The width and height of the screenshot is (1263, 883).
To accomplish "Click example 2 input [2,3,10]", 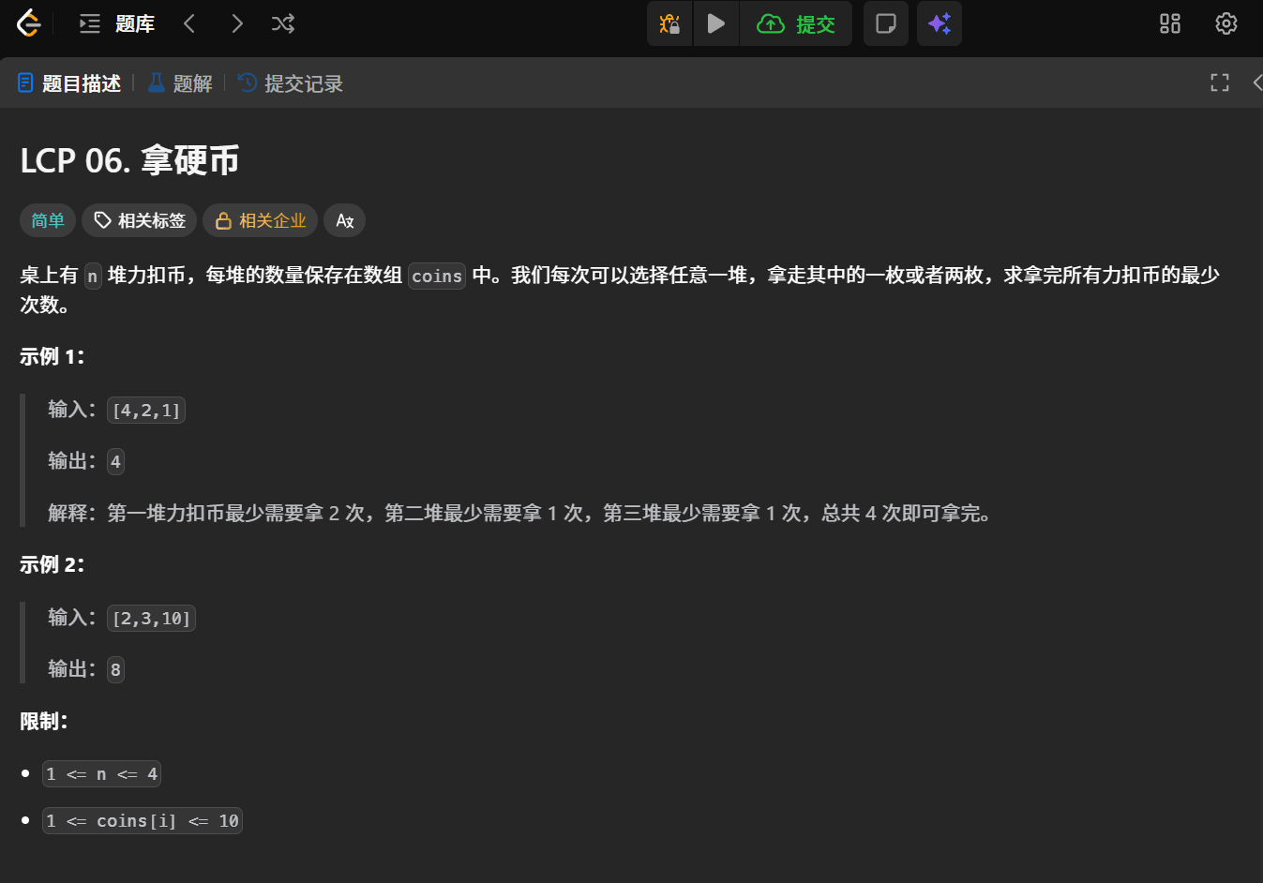I will coord(151,619).
